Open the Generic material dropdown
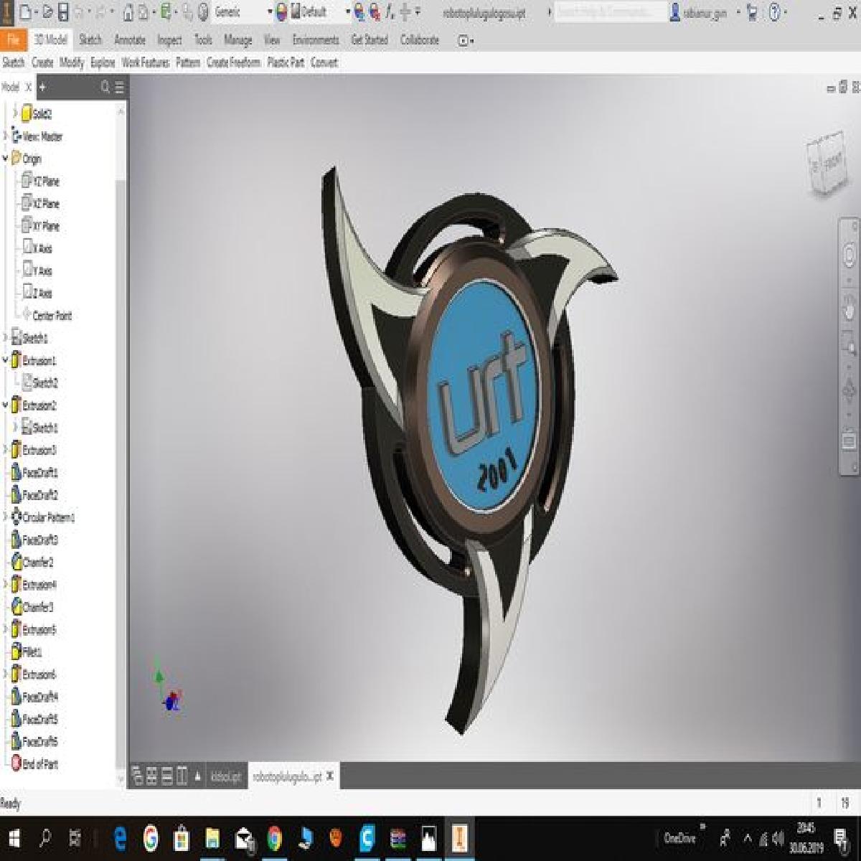861x861 pixels. point(237,11)
